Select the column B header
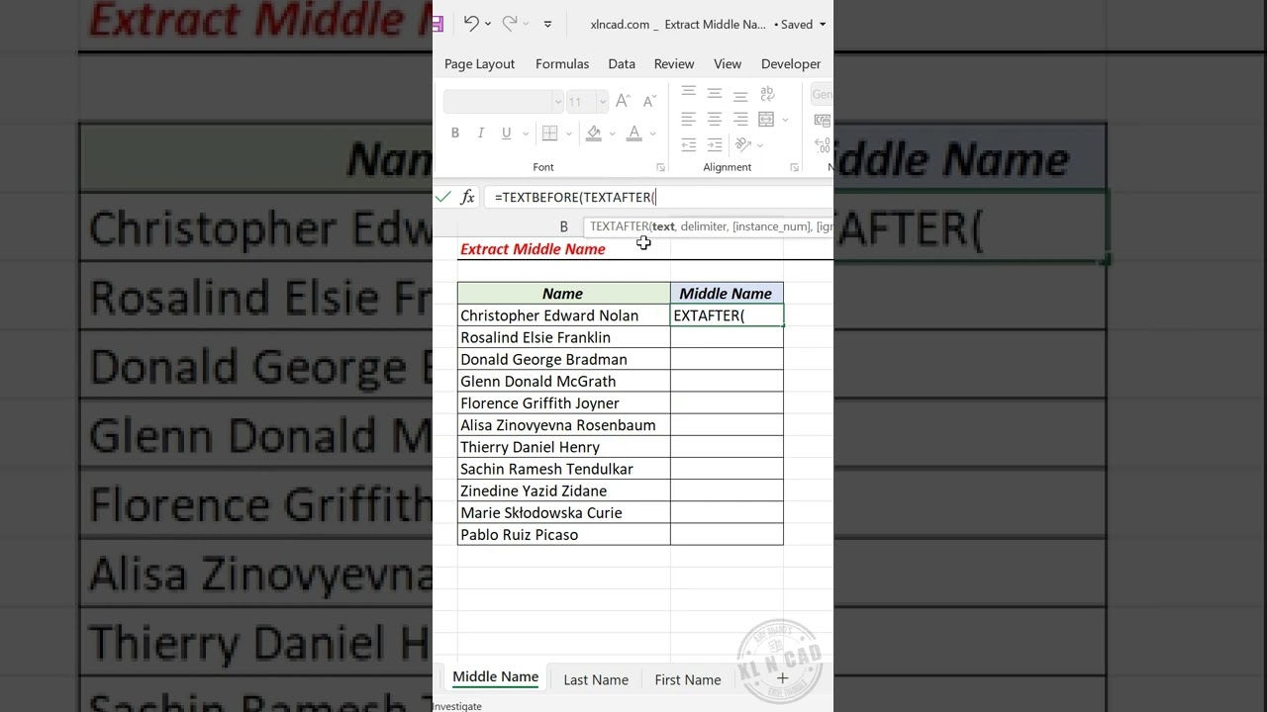 pos(563,226)
